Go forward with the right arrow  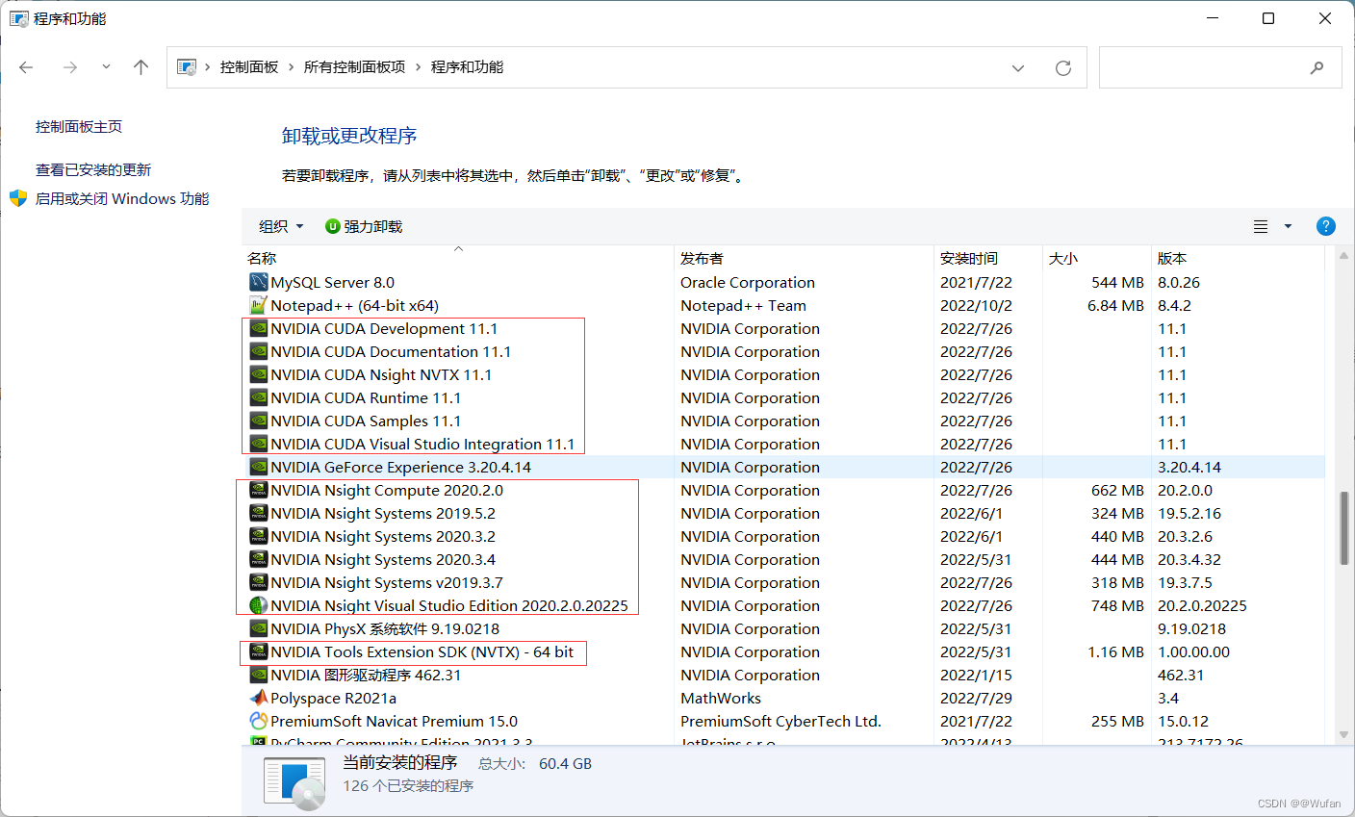click(x=69, y=67)
